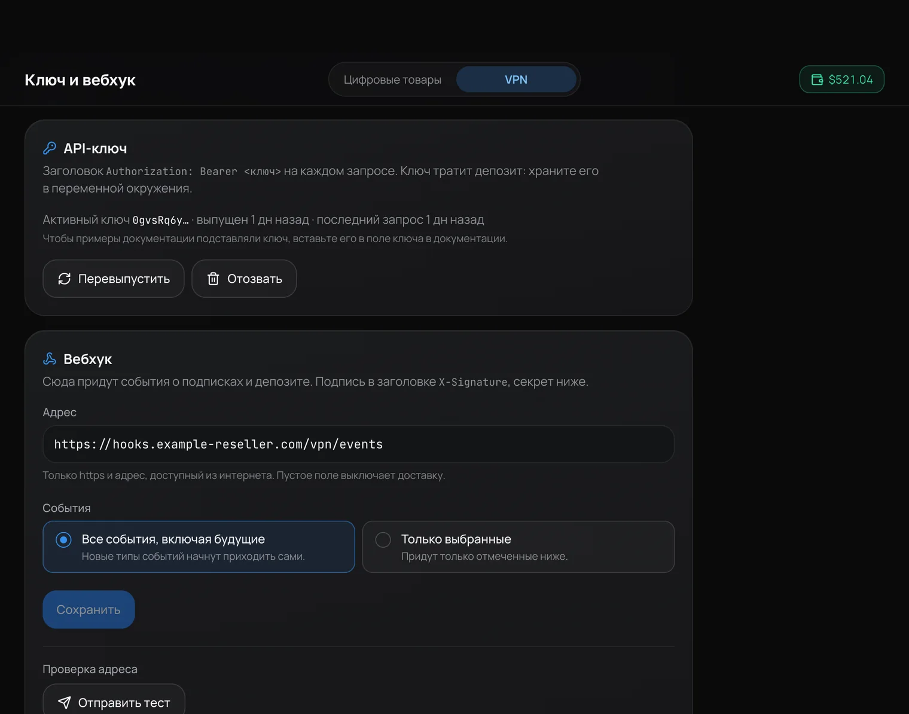Click the webhook icon next to Вебхук
909x714 pixels.
[x=50, y=359]
